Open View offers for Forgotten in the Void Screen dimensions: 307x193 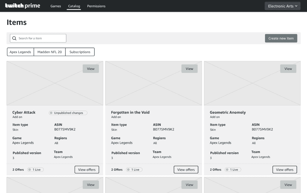186,170
